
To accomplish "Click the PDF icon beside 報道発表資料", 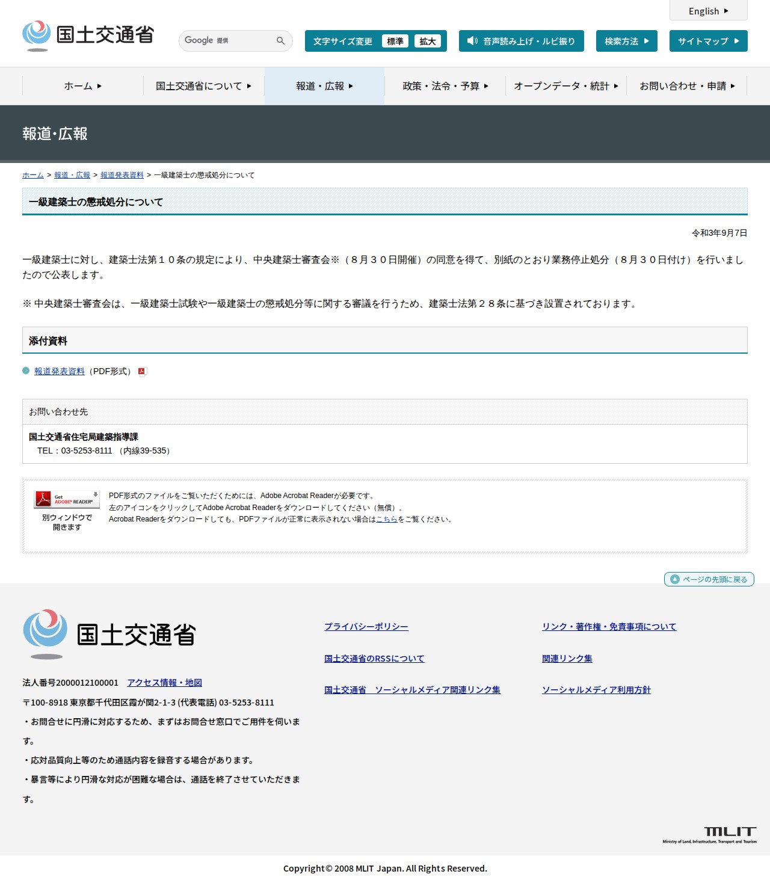I will point(142,372).
